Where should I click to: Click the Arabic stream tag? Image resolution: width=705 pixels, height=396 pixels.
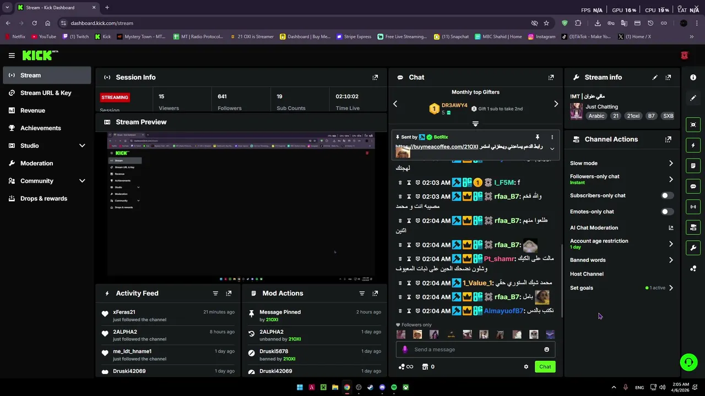click(596, 116)
